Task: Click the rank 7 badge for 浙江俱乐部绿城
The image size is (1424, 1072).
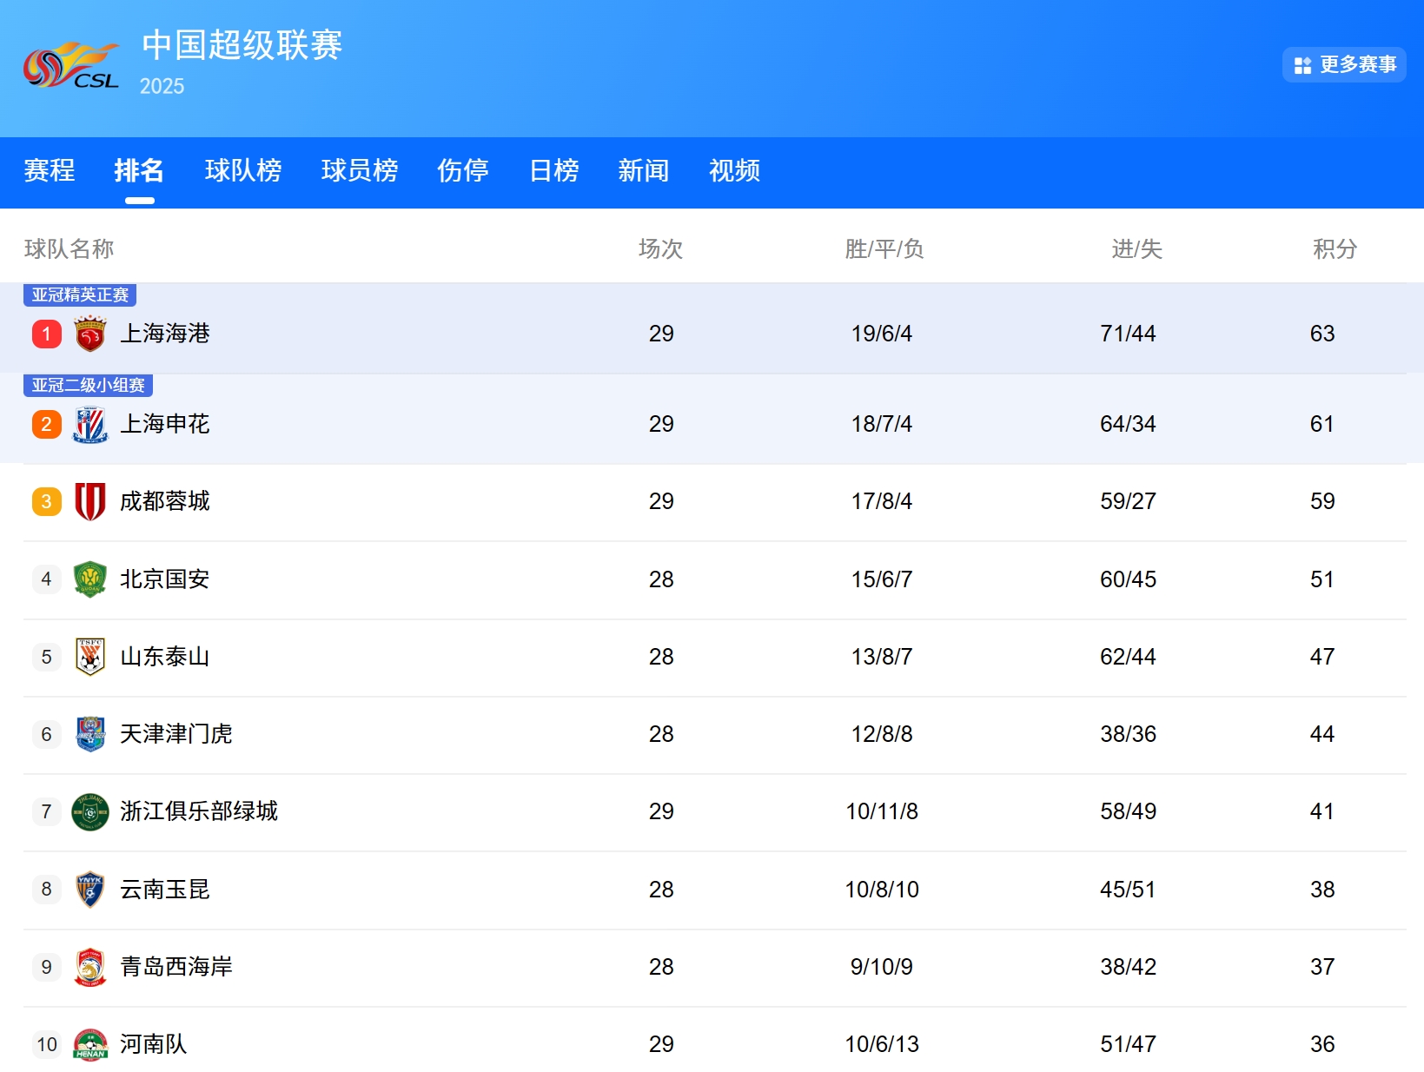Action: coord(47,811)
